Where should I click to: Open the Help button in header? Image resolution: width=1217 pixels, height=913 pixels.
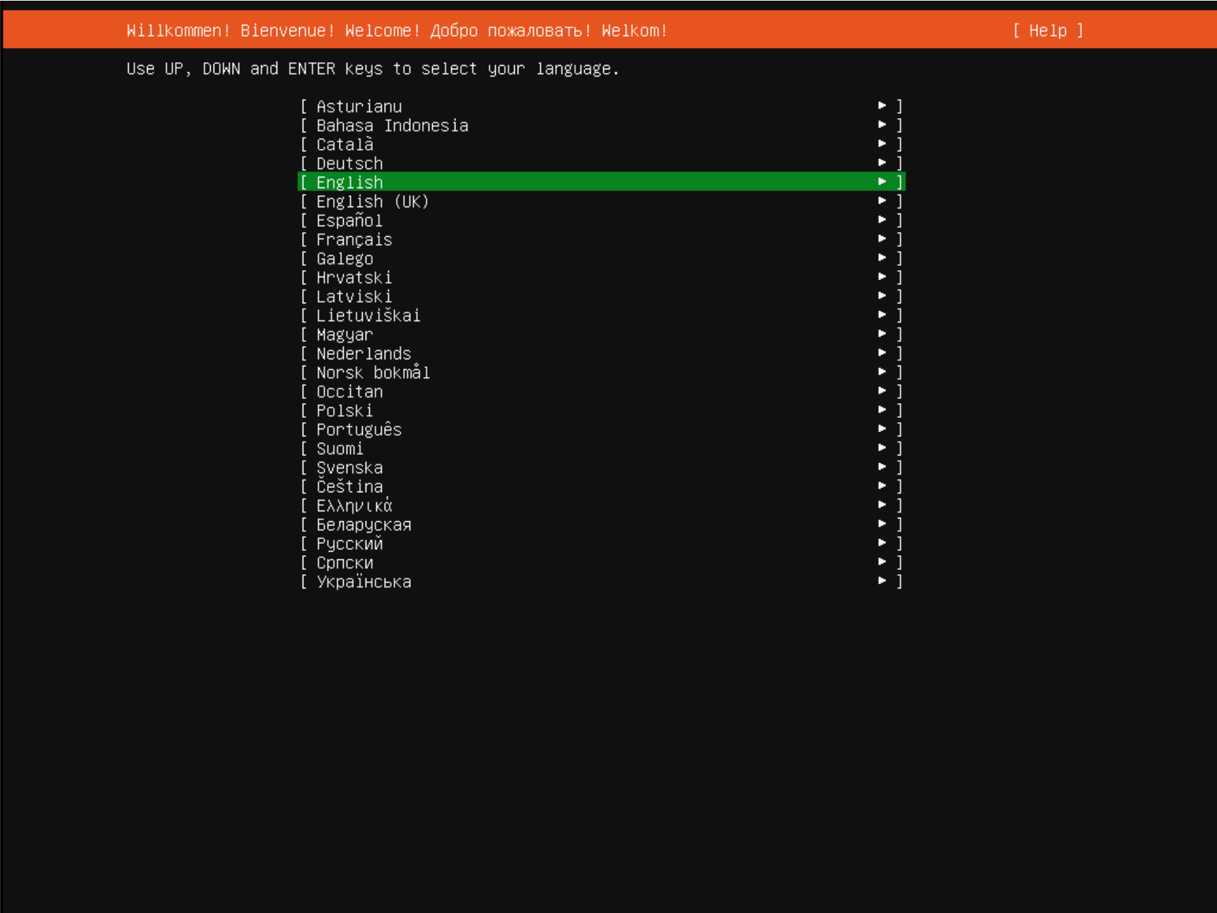(1047, 30)
